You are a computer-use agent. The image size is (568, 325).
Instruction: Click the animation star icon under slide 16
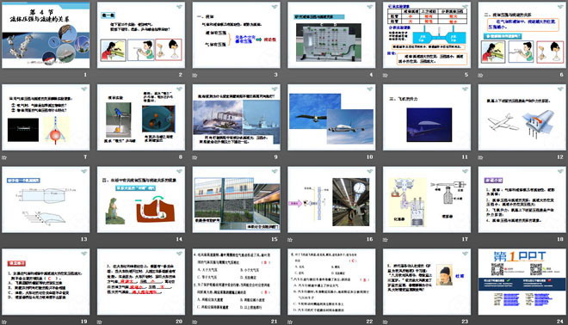(x=290, y=240)
